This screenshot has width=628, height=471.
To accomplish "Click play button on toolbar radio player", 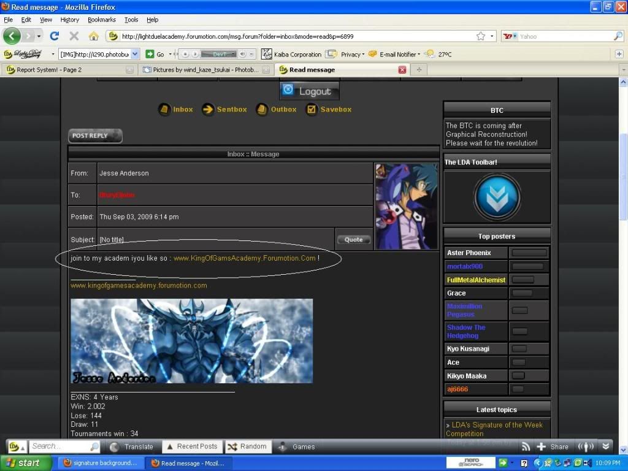I will (x=194, y=54).
